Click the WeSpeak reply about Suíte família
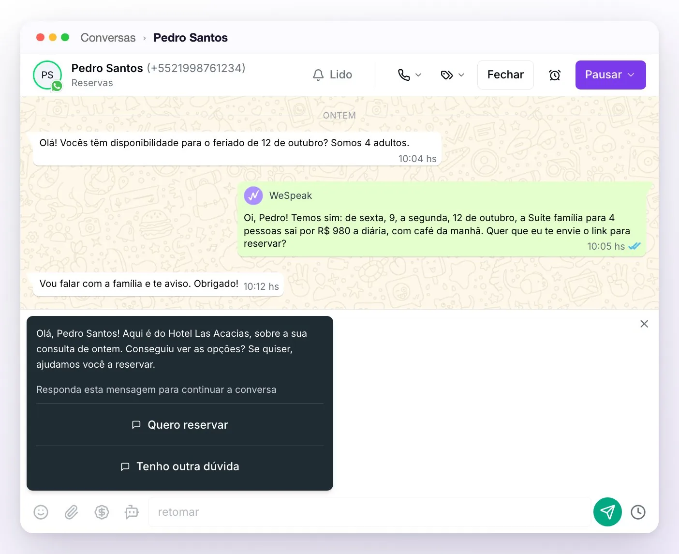 coord(443,219)
